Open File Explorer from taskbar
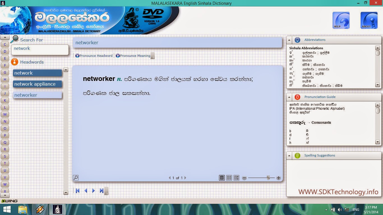The image size is (383, 215). point(23,209)
